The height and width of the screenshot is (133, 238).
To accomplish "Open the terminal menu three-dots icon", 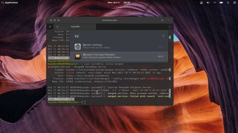I will tap(168, 20).
